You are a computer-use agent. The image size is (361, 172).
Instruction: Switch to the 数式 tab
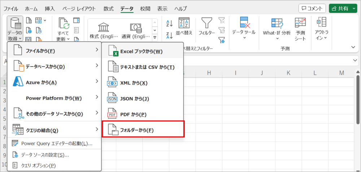108,9
